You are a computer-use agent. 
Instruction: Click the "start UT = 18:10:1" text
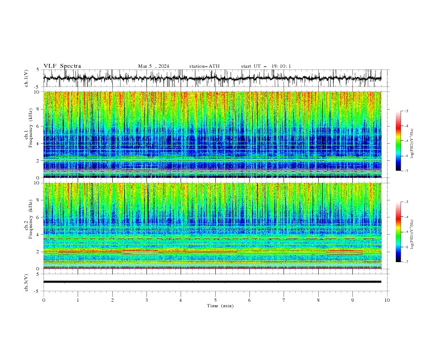[266, 66]
